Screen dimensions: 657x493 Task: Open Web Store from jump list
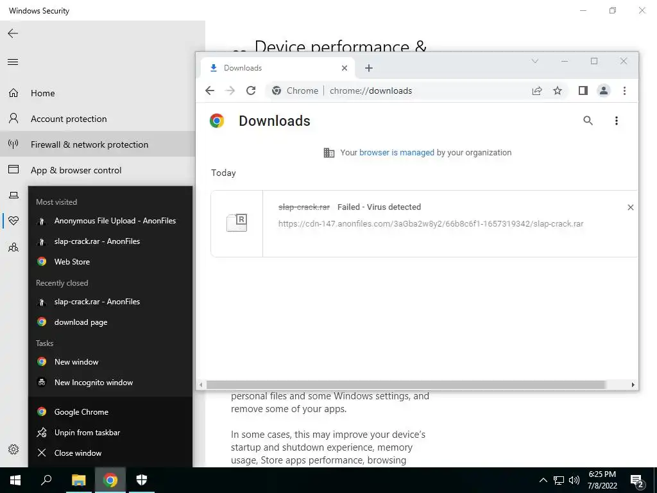(110, 262)
